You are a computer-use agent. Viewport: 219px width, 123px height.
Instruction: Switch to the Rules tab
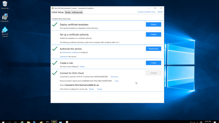68,12
